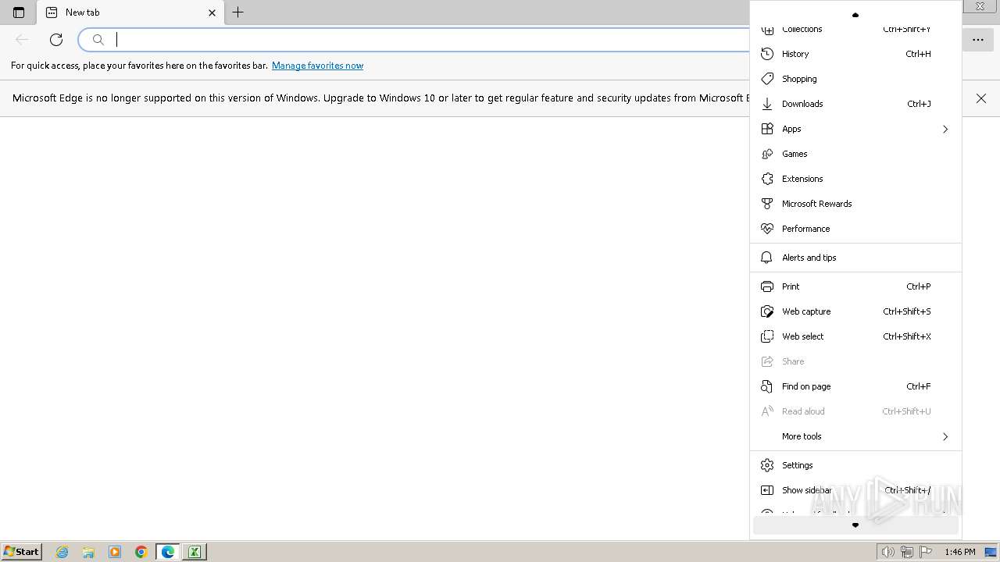Click the Microsoft Rewards trophy icon
This screenshot has width=1000, height=562.
click(x=767, y=204)
